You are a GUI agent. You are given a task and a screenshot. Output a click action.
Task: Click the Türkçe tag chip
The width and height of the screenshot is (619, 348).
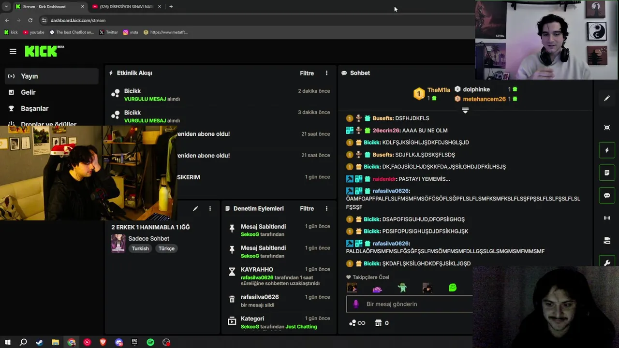click(166, 248)
